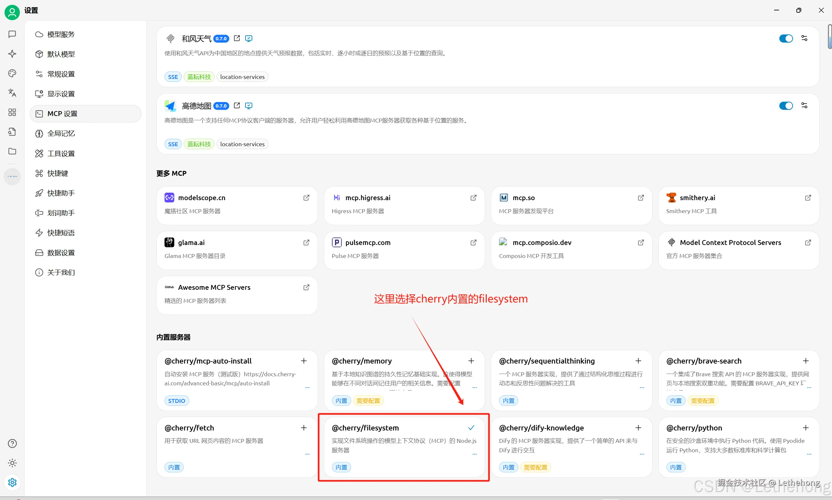Open the paintbrush palette sidebar icon
Screen dimensions: 832x500
12,73
